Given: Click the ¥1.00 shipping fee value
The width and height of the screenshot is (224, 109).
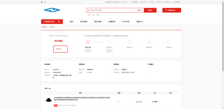Looking at the screenshot, I should (89, 73).
